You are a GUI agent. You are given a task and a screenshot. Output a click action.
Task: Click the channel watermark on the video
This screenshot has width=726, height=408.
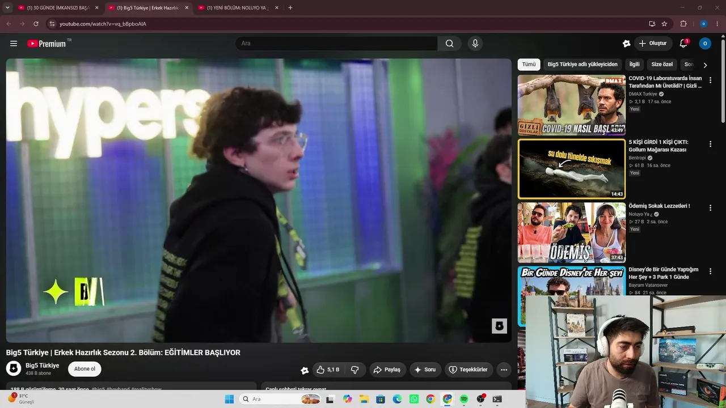coord(499,326)
